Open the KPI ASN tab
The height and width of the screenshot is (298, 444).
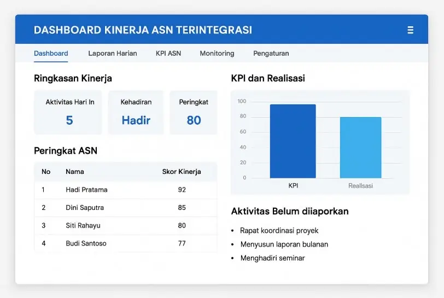pyautogui.click(x=168, y=53)
